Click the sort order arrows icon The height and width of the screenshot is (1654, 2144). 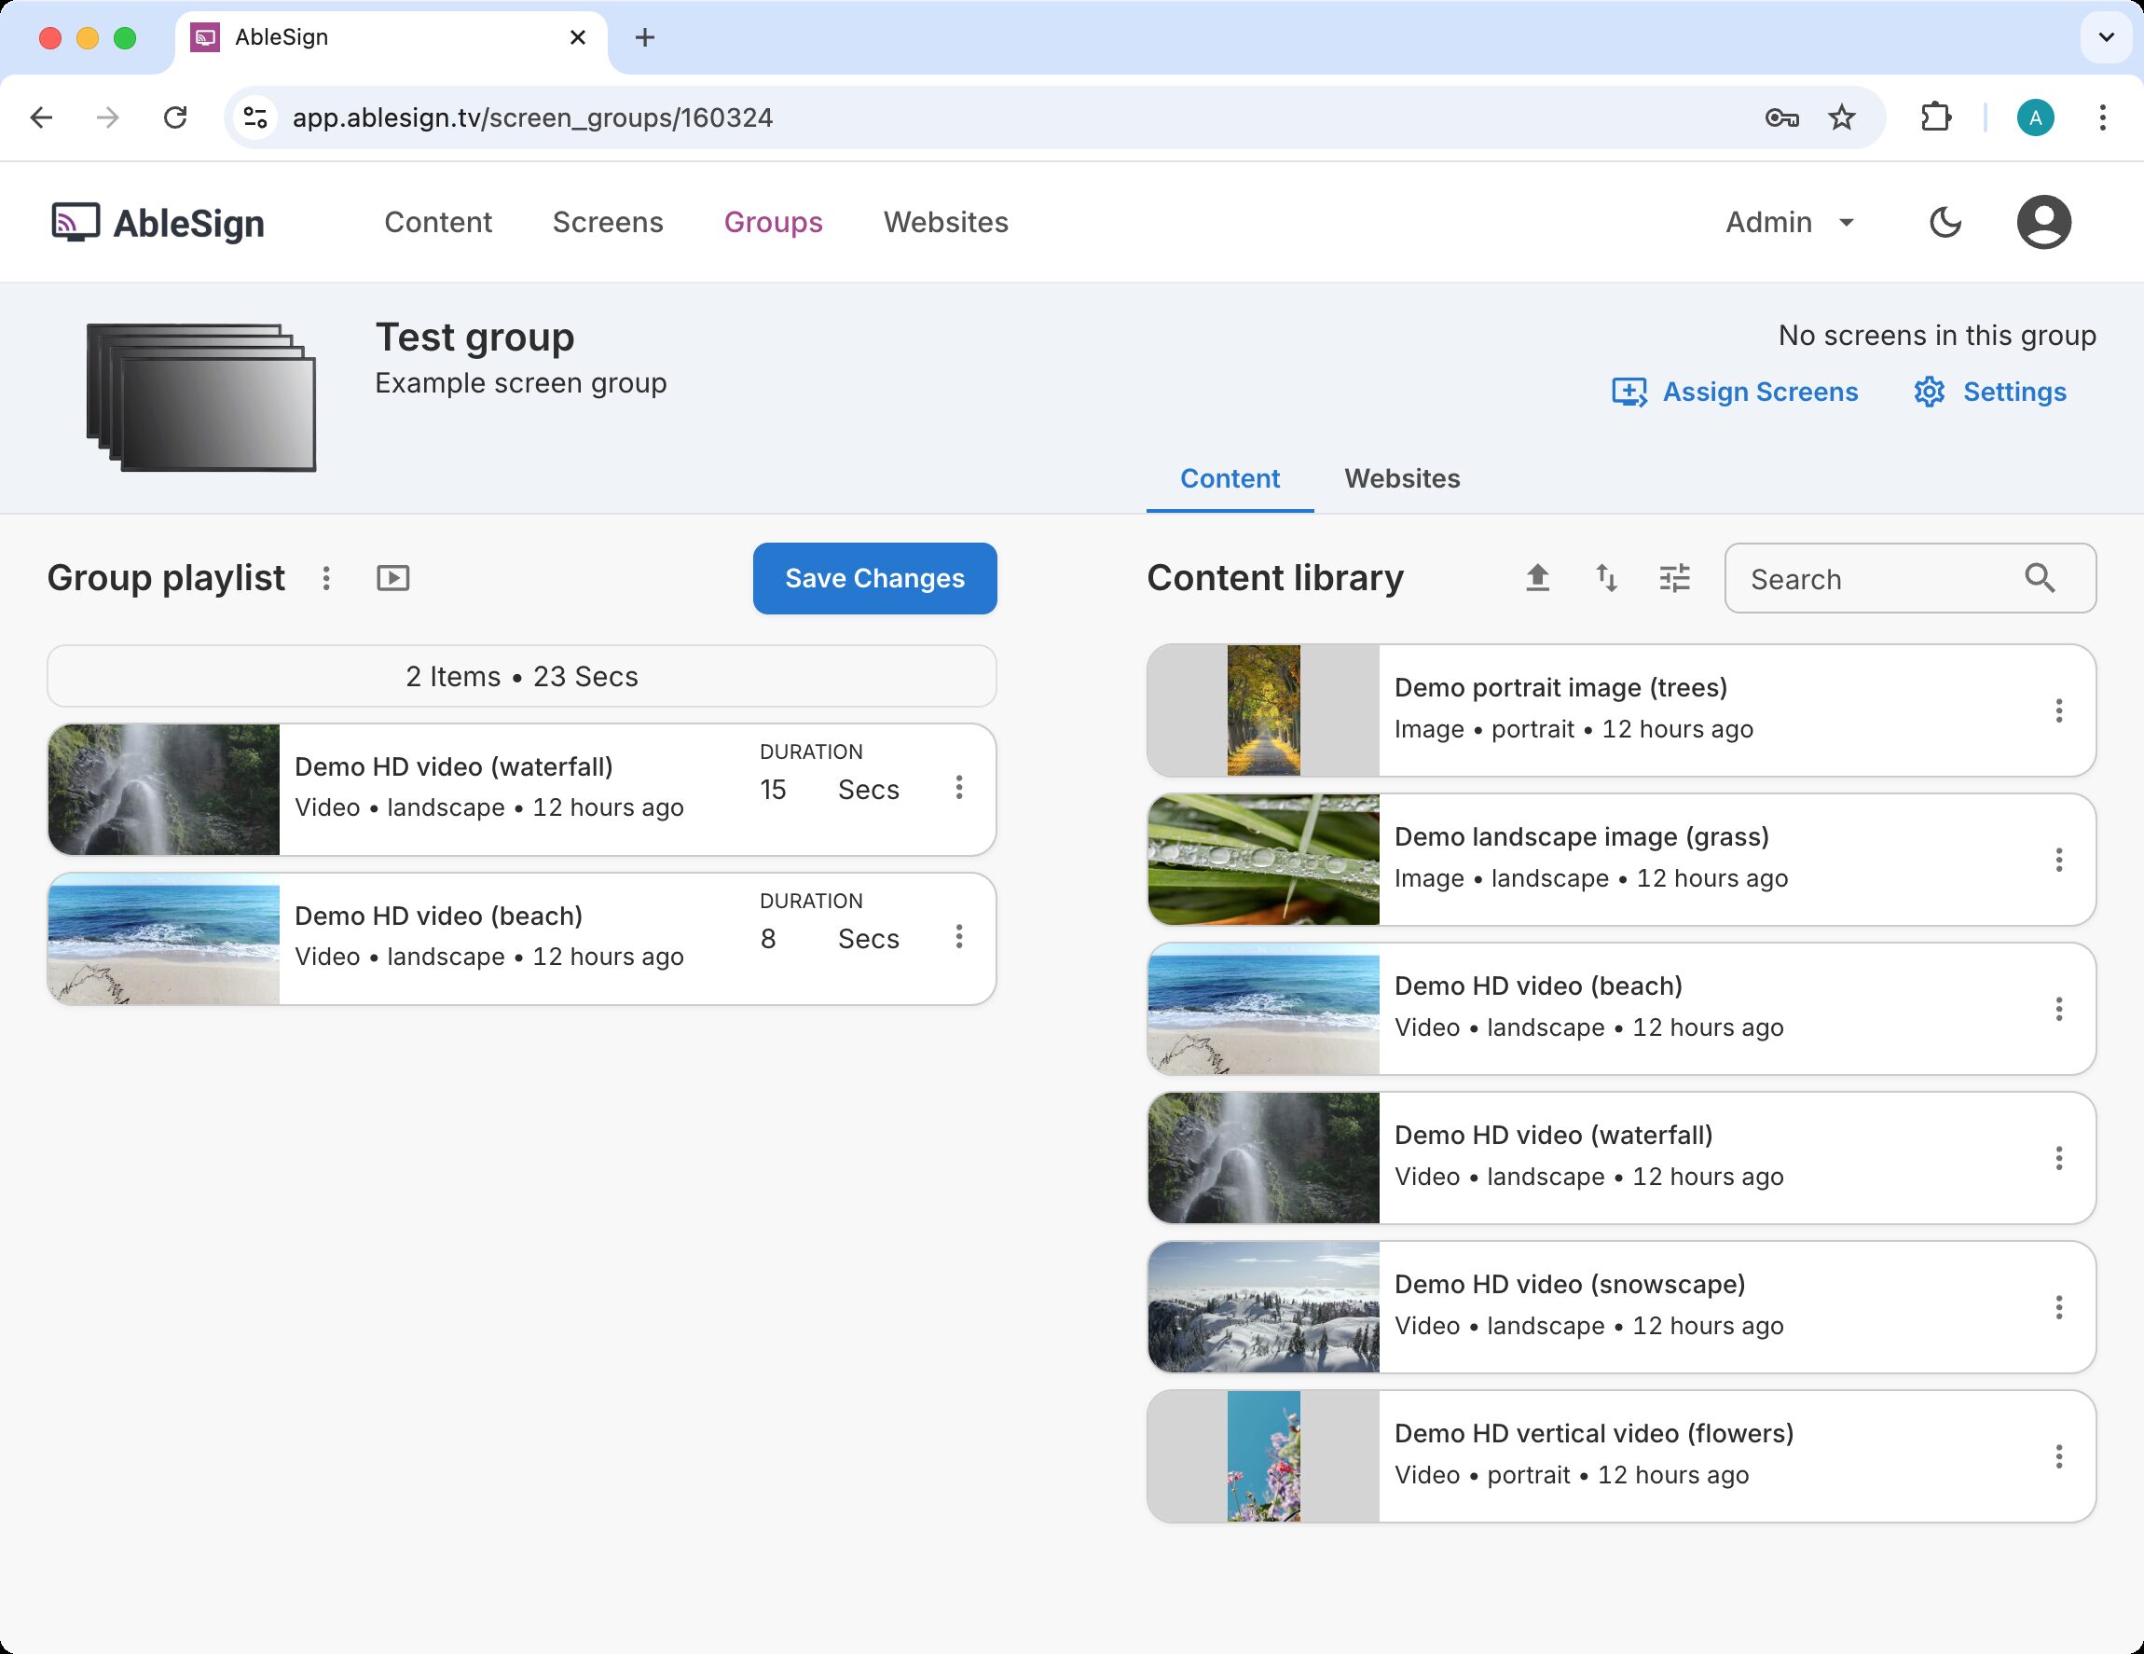pos(1606,578)
